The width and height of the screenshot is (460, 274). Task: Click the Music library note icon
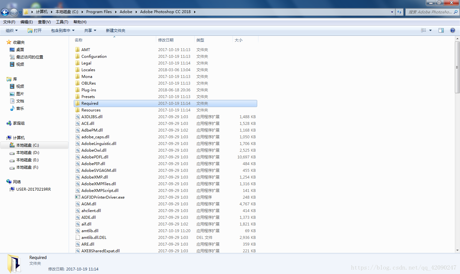point(12,108)
